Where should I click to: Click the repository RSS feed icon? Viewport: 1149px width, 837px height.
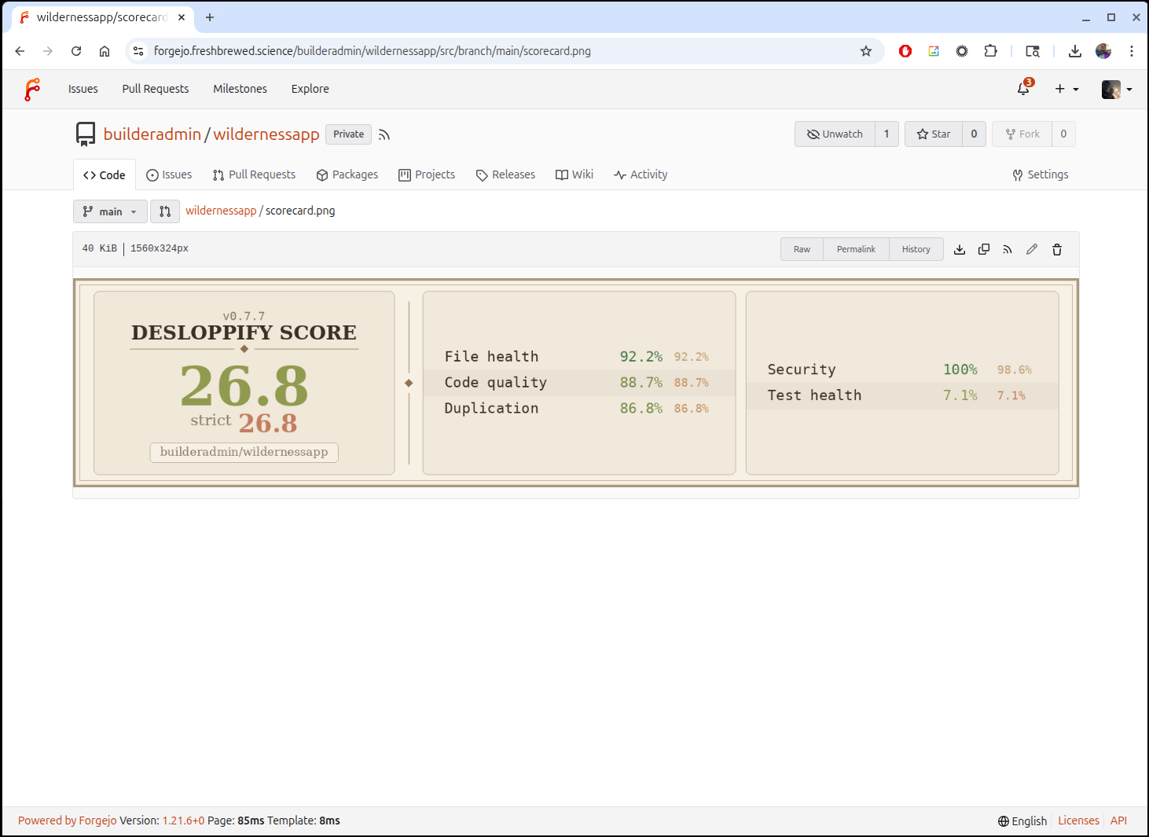pos(384,134)
